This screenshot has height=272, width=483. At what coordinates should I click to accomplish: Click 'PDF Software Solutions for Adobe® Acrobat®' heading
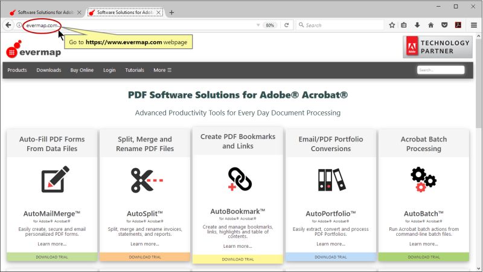[x=238, y=95]
